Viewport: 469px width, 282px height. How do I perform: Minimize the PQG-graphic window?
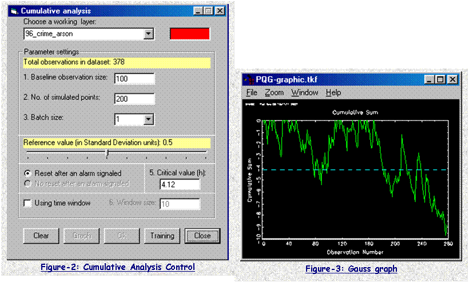pos(429,80)
